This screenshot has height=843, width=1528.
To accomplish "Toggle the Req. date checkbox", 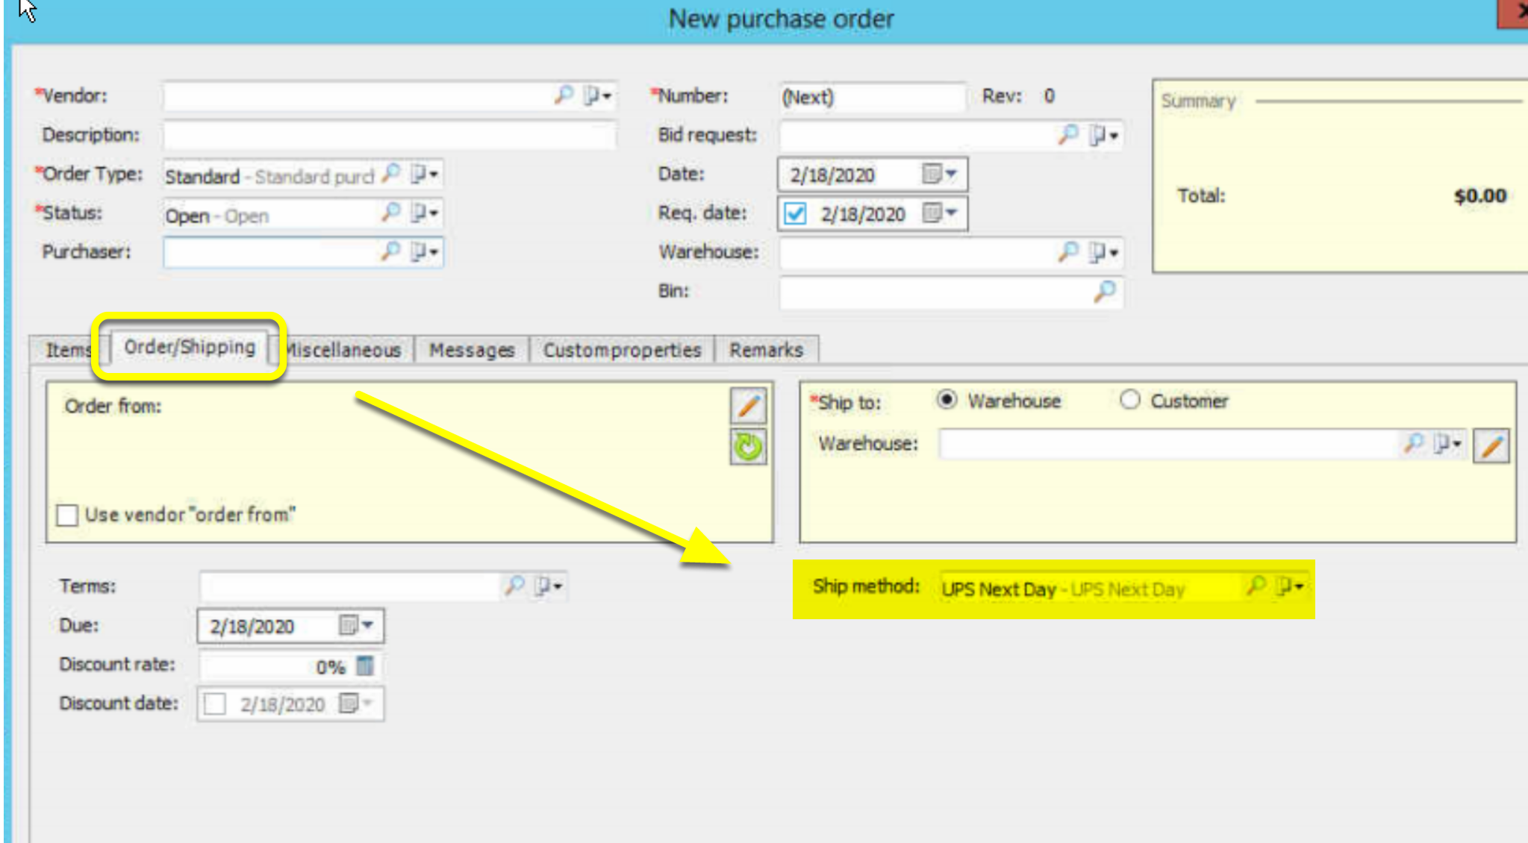I will click(795, 214).
